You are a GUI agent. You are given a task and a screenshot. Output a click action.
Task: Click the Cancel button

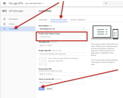coord(49,89)
